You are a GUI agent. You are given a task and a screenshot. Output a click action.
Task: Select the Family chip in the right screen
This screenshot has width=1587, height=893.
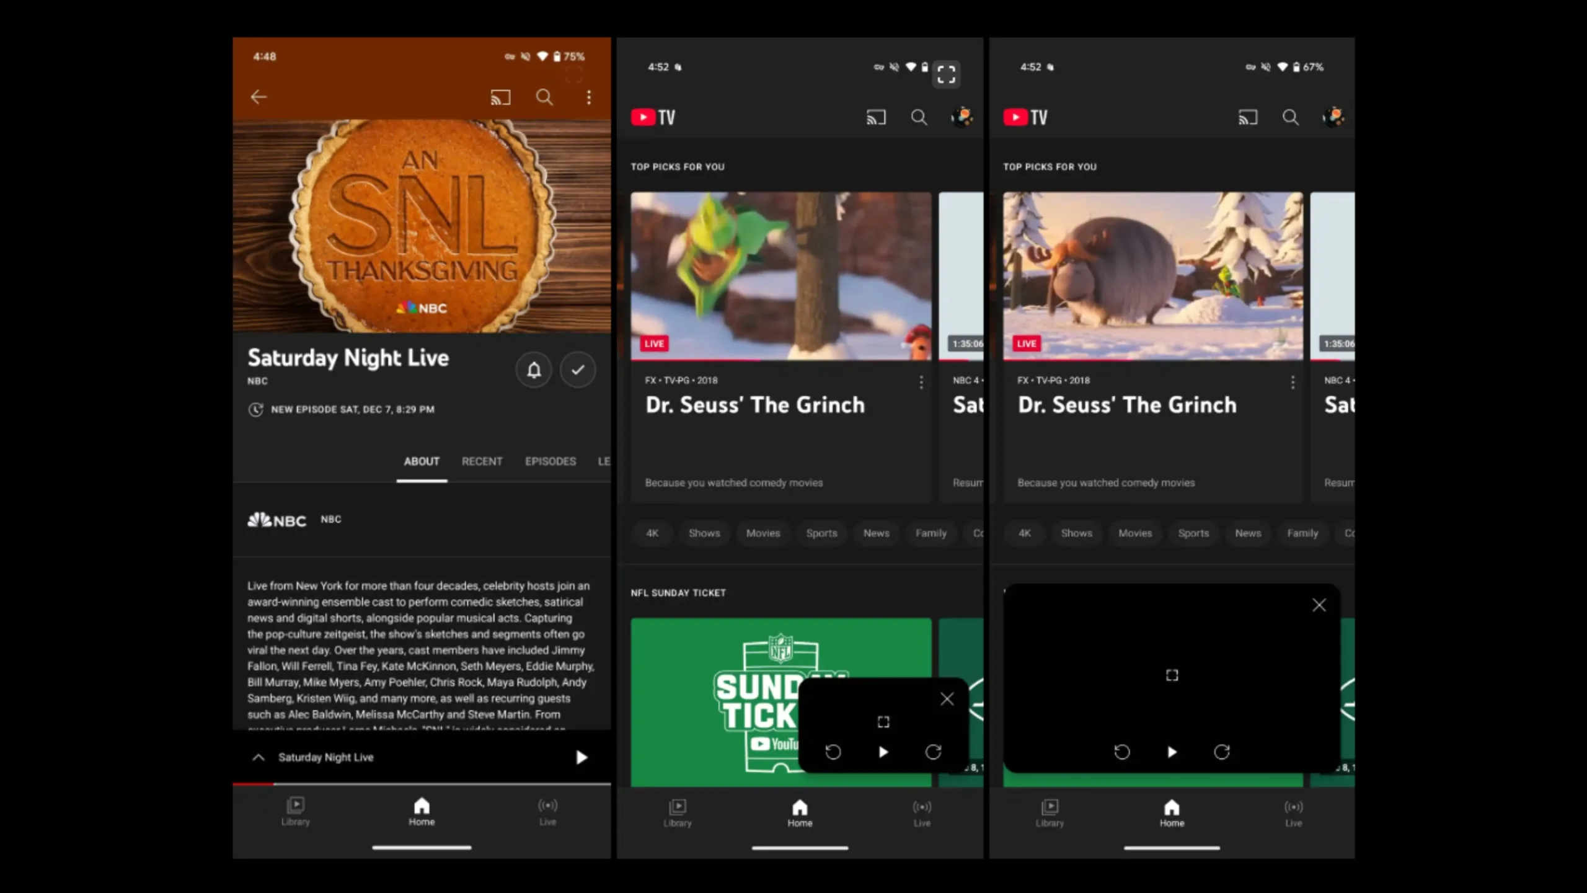point(1302,533)
